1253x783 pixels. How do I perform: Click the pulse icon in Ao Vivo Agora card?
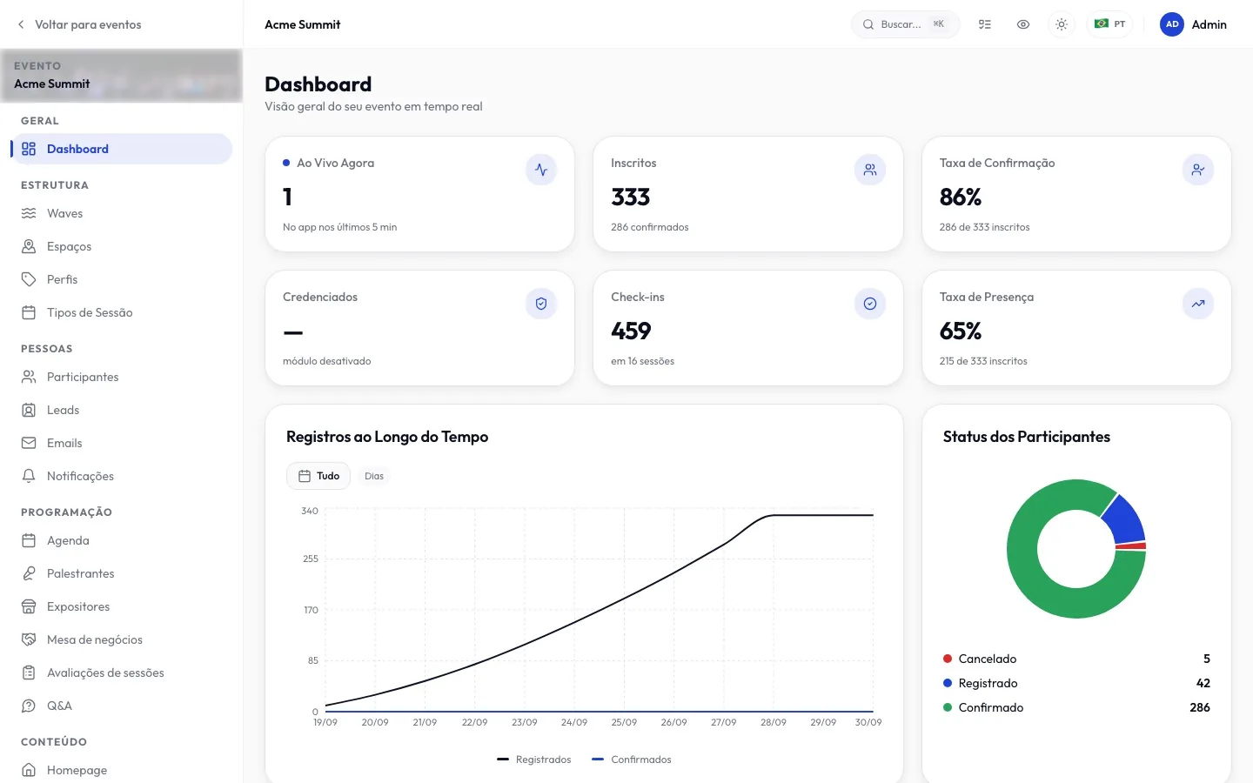(541, 170)
